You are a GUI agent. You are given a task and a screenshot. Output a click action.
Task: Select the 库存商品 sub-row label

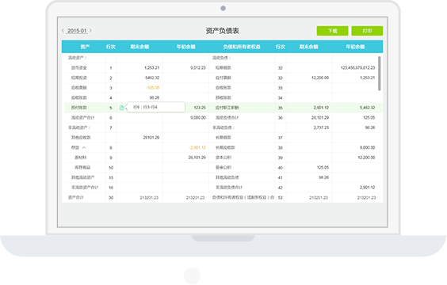click(82, 167)
